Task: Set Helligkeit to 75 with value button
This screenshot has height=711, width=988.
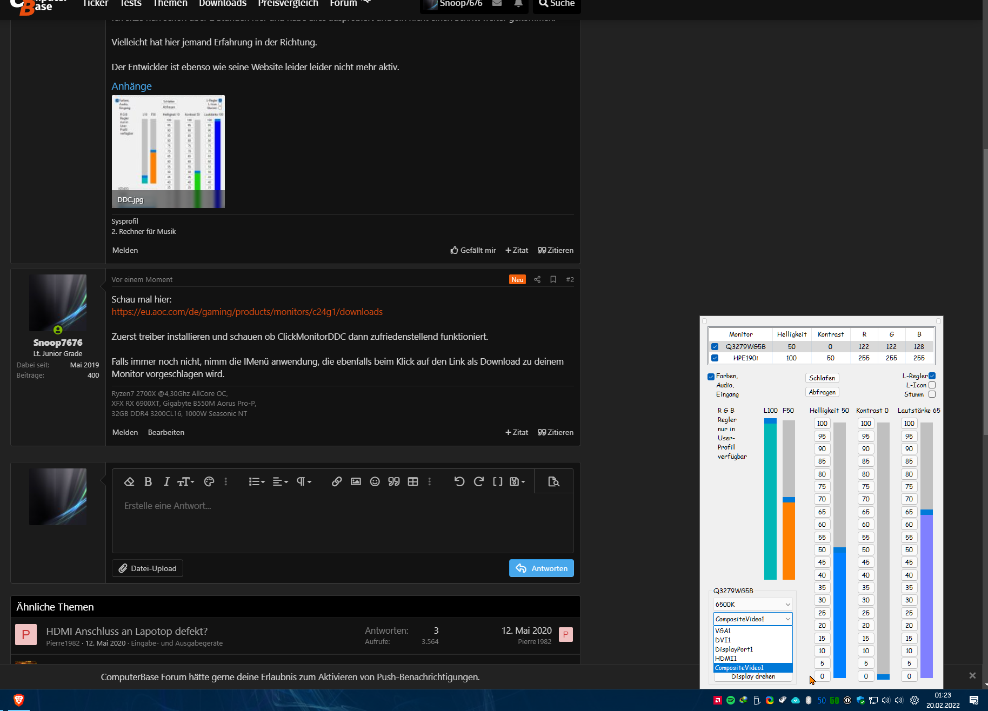Action: point(822,487)
